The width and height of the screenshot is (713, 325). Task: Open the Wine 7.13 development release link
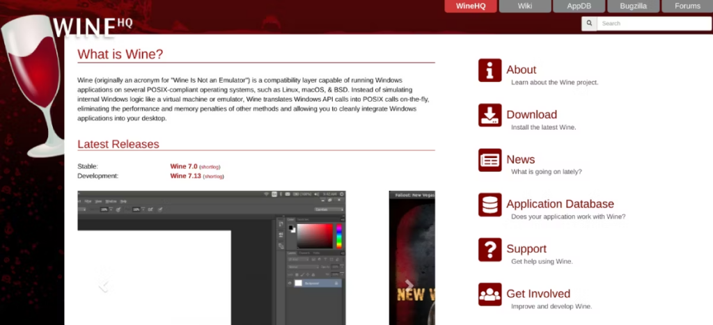click(185, 176)
